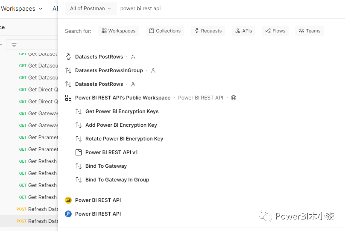The width and height of the screenshot is (345, 231).
Task: Click the request icon beside Datasets PostRowsInGroup
Action: [x=68, y=70]
